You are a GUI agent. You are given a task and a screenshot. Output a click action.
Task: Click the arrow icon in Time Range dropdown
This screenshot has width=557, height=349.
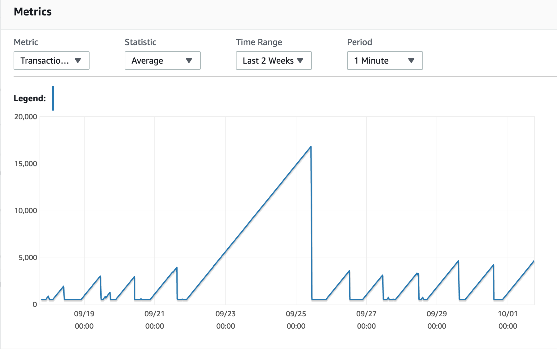300,61
